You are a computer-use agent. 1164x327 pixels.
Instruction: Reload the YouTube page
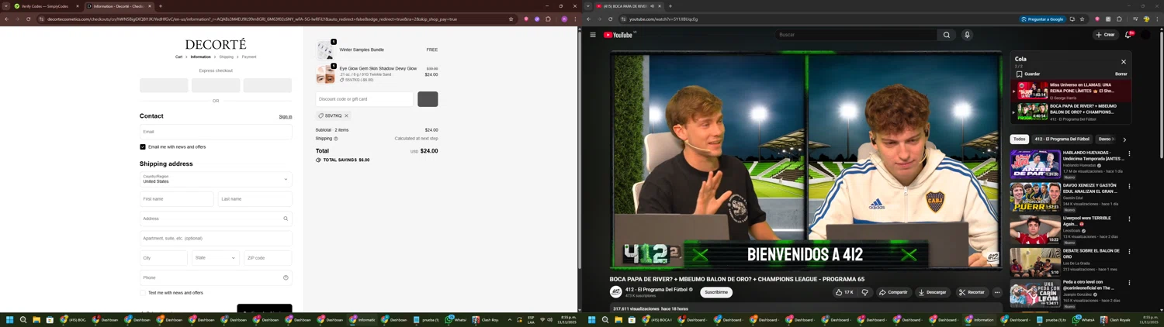[610, 19]
